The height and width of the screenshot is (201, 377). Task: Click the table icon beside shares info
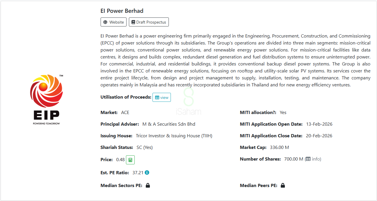tap(308, 159)
